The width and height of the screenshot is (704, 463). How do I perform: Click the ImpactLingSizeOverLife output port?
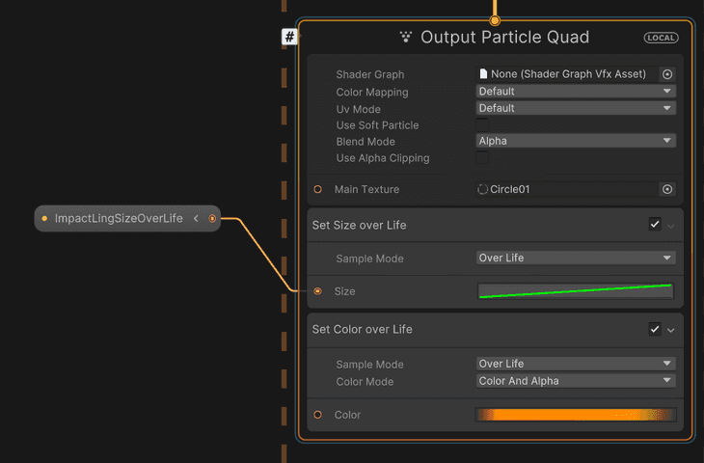coord(212,219)
